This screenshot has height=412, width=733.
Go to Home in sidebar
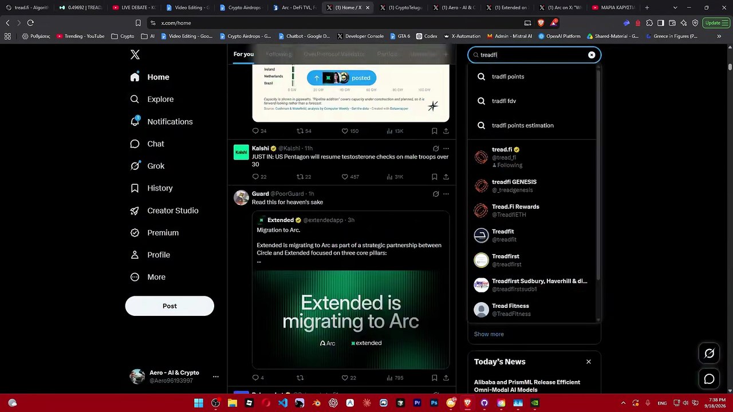150,77
